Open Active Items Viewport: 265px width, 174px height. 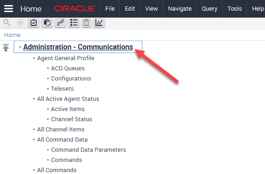click(68, 109)
